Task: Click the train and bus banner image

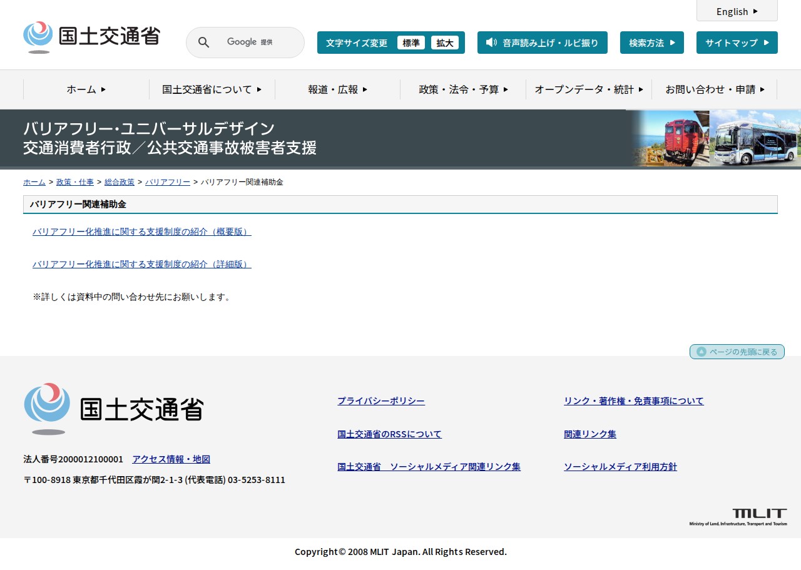Action: pos(713,138)
